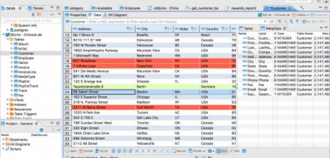
Task: Go to next row navigation icon
Action: click(x=148, y=151)
